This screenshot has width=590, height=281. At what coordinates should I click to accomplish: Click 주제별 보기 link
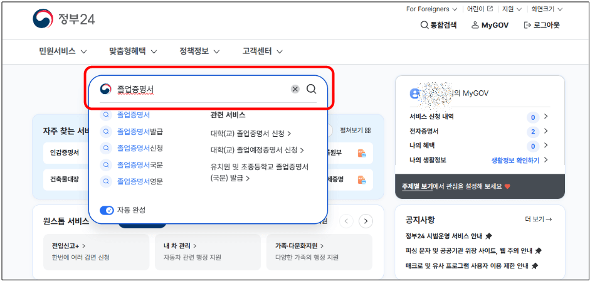tap(418, 186)
